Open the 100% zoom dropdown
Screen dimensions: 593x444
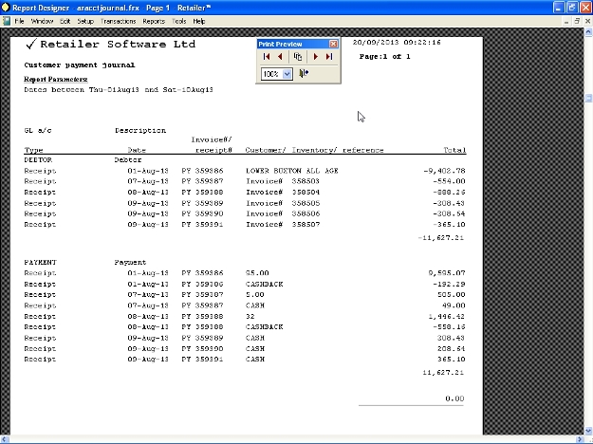[287, 73]
